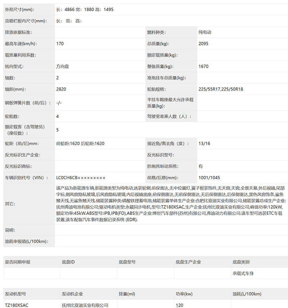Select the engine model TZ180XSAC cell

tap(17, 305)
